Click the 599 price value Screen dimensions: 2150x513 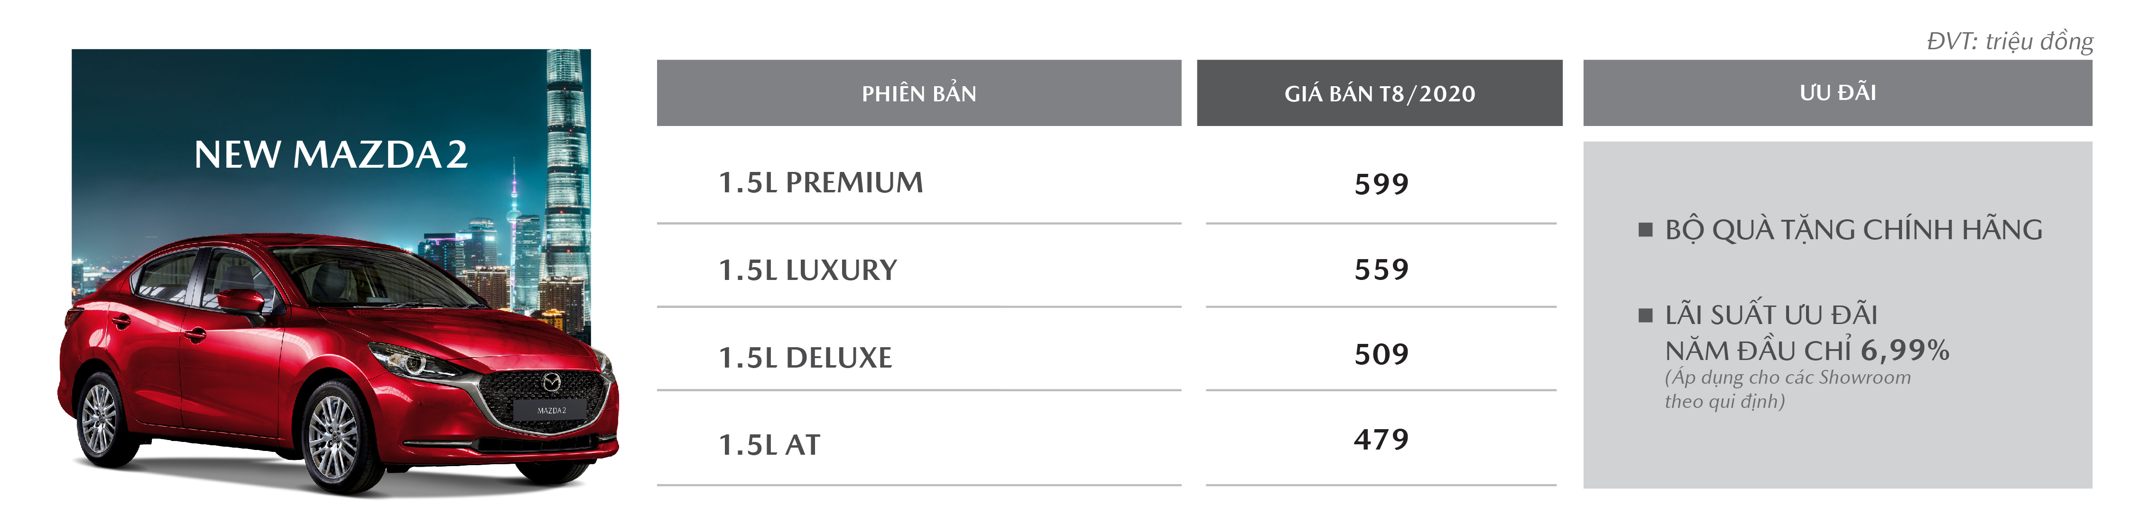pos(1381,184)
